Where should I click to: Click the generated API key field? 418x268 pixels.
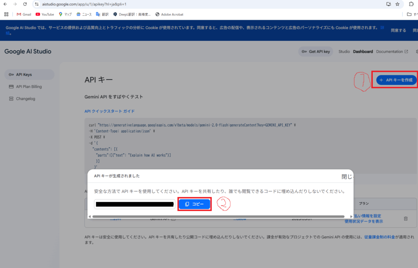pos(135,204)
